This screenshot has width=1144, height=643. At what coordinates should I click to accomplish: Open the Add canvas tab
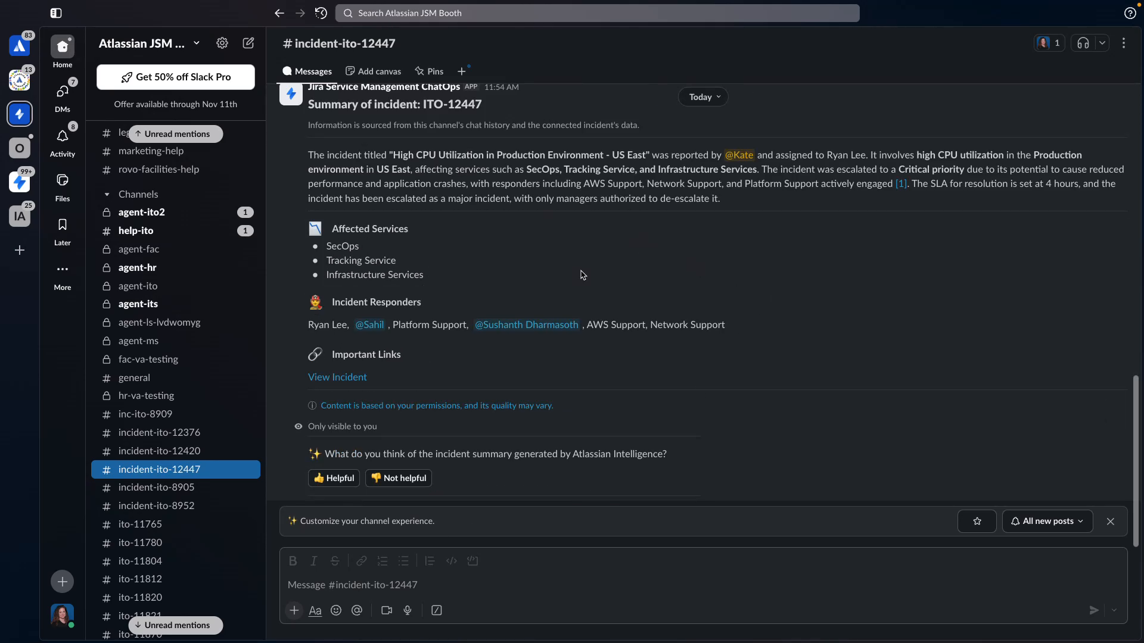click(x=373, y=71)
